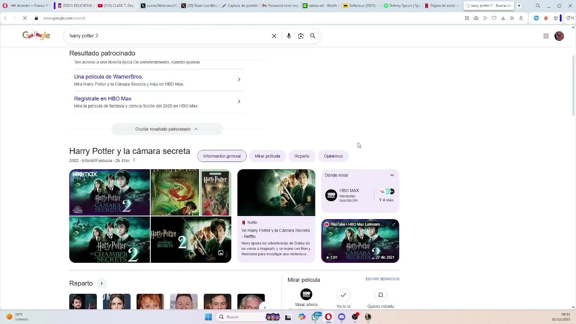Open Discord from the taskbar
Image resolution: width=576 pixels, height=324 pixels.
342,317
